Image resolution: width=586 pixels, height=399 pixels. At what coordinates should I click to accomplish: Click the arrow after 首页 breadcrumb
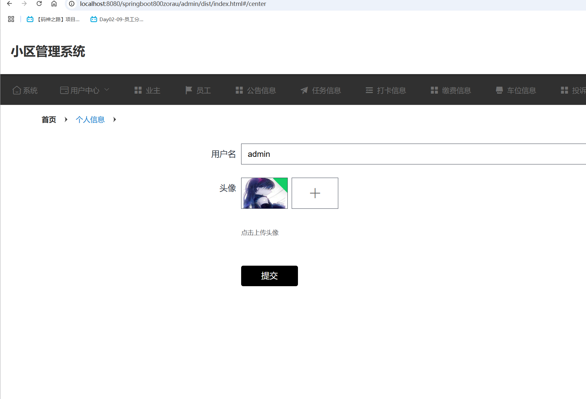[66, 119]
